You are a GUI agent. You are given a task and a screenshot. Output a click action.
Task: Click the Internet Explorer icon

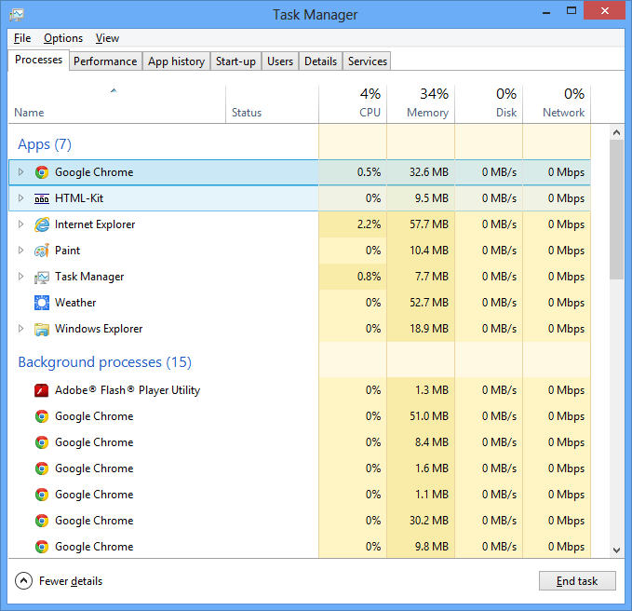tap(42, 224)
